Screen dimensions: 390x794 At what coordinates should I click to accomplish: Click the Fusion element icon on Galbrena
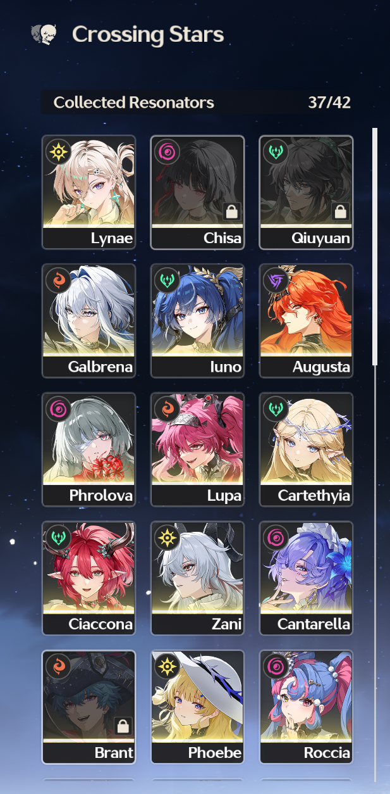(58, 280)
